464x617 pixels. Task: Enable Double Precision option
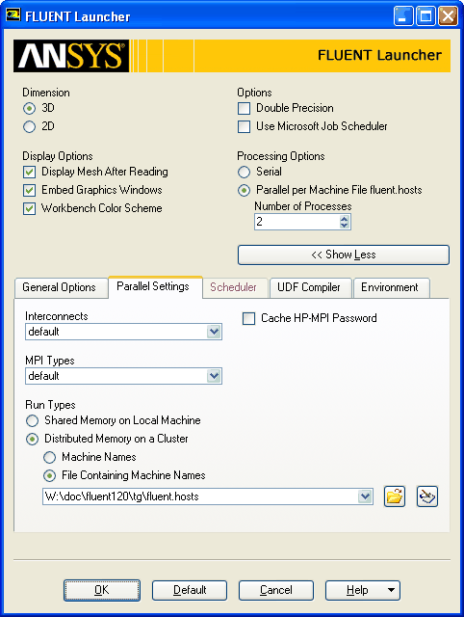244,108
